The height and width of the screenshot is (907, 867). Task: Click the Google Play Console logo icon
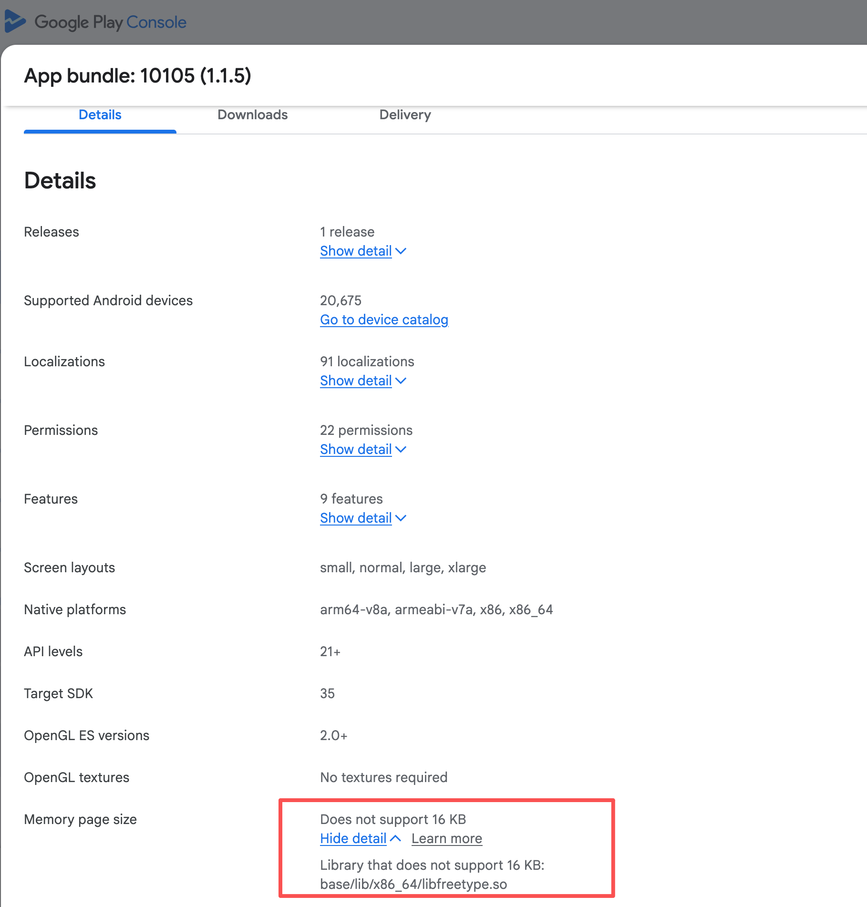tap(15, 21)
